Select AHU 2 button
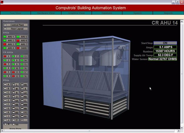This screenshot has width=184, height=133. click(9, 40)
